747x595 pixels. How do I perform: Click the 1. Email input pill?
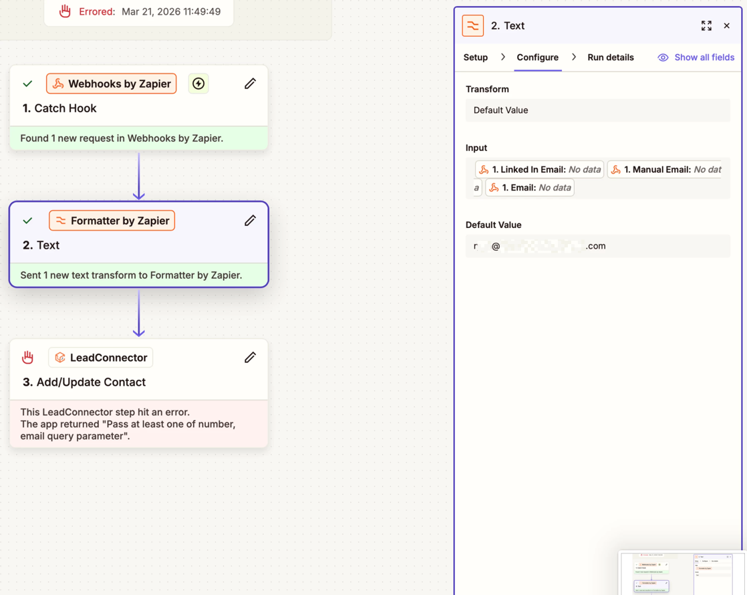(529, 188)
